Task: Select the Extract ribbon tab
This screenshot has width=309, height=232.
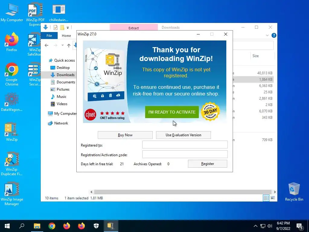Action: pyautogui.click(x=134, y=27)
